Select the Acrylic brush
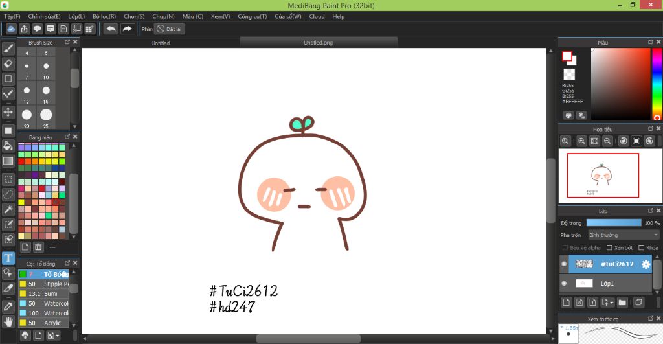Image resolution: width=663 pixels, height=344 pixels. click(43, 323)
